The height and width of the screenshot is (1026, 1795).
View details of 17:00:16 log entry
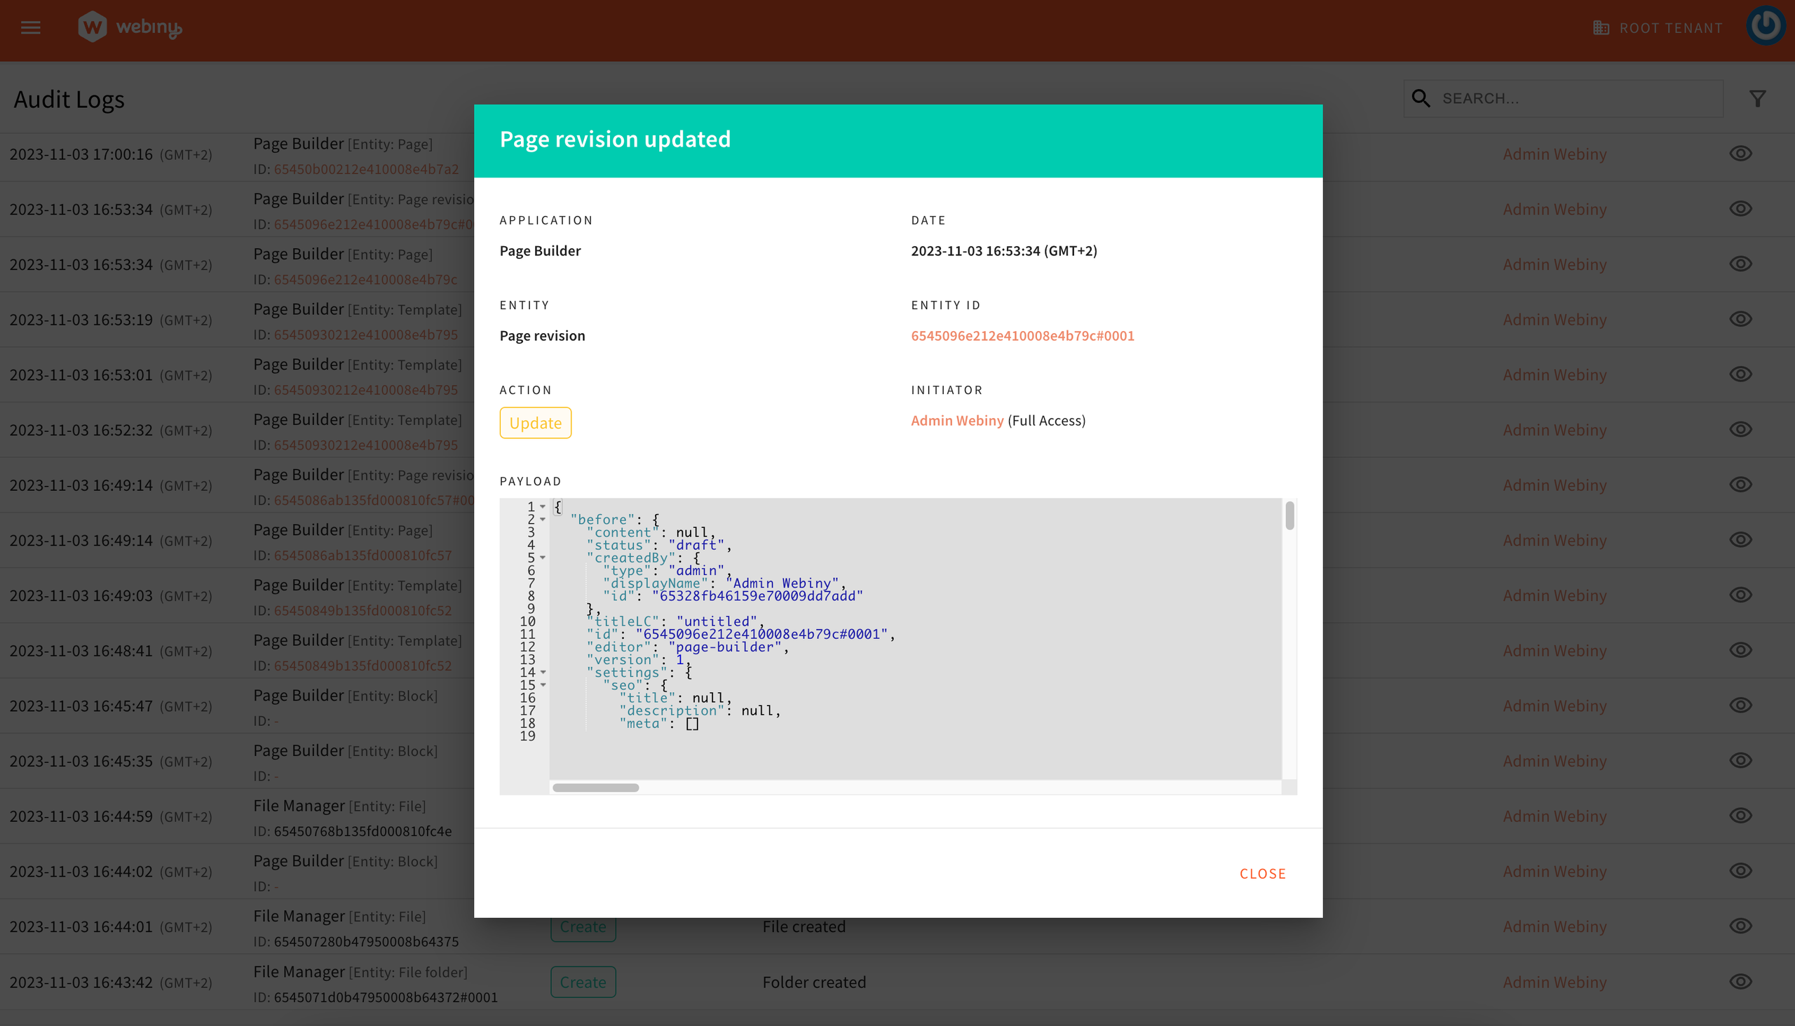(x=1740, y=154)
